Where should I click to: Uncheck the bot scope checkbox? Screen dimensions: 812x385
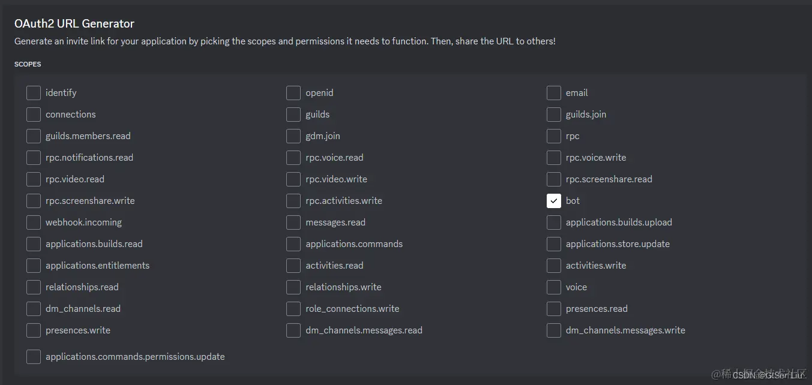[x=554, y=201]
